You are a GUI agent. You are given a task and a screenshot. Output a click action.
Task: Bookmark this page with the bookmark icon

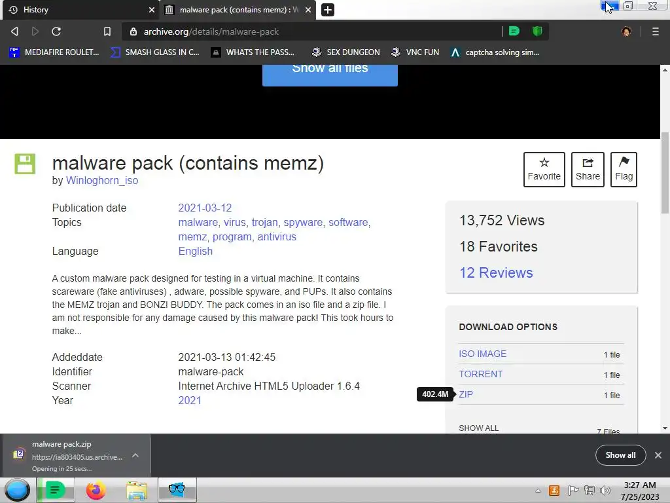tap(107, 31)
